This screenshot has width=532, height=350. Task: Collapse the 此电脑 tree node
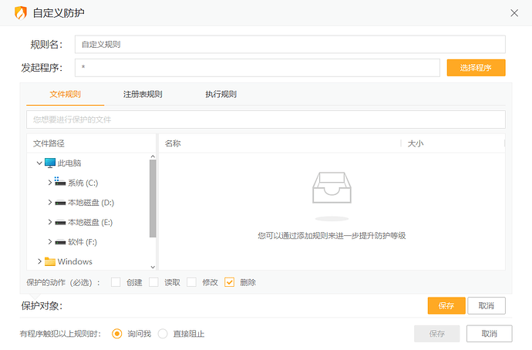pos(39,163)
